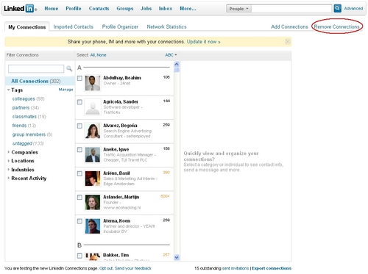Click Send your feedback link

[x=133, y=268]
